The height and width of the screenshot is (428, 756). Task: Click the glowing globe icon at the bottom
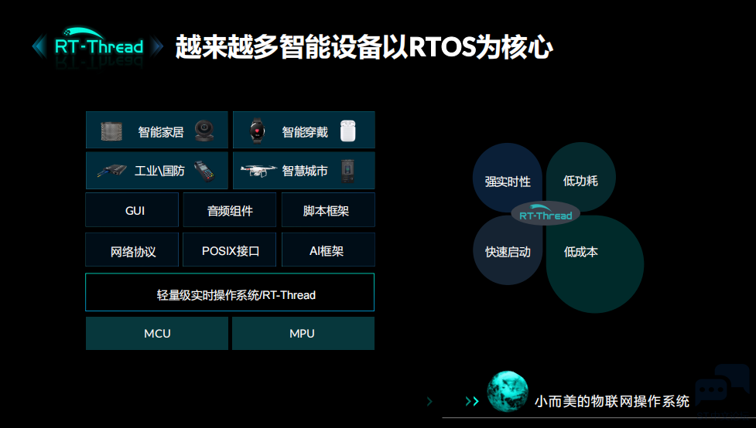point(507,392)
